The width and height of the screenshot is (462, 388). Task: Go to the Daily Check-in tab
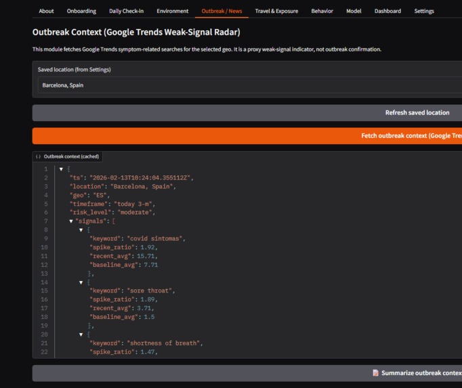coord(126,12)
